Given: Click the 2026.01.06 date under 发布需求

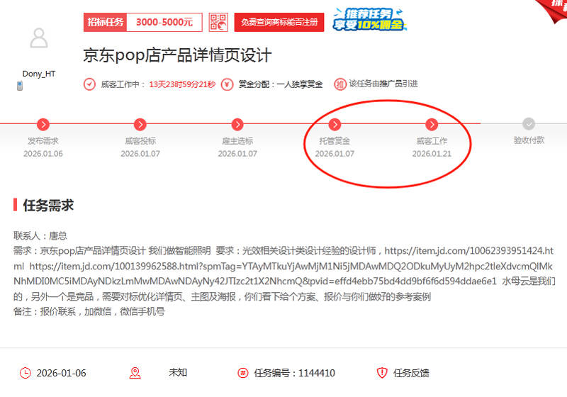Looking at the screenshot, I should [43, 154].
